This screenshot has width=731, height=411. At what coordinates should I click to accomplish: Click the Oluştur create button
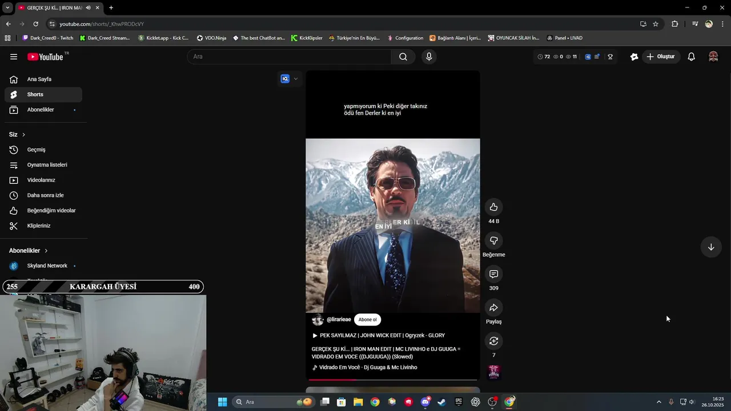(661, 57)
